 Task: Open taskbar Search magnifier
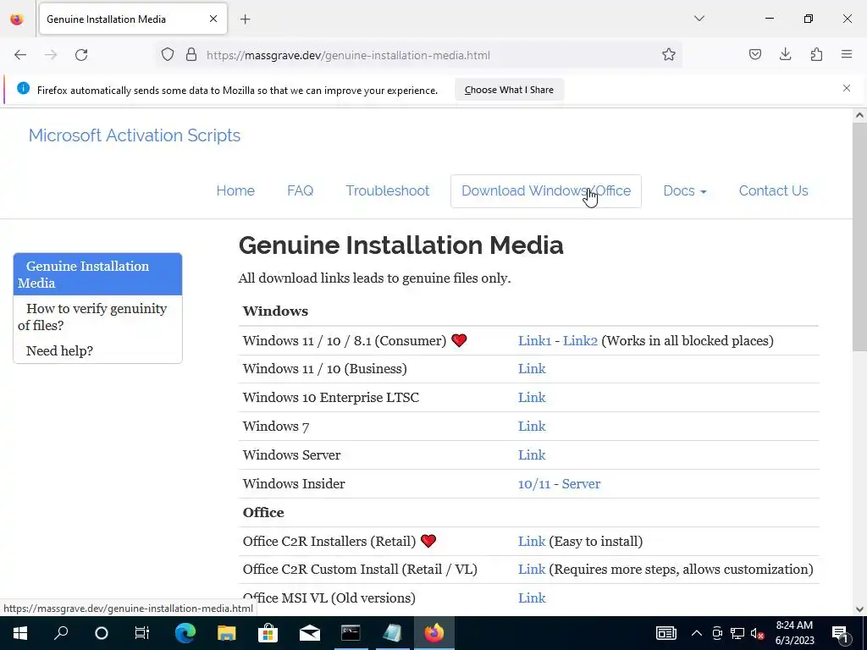pyautogui.click(x=61, y=633)
